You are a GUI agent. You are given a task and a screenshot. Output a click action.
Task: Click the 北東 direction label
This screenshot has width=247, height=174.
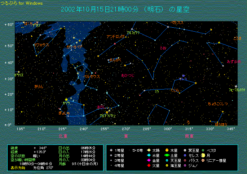(x=62, y=136)
